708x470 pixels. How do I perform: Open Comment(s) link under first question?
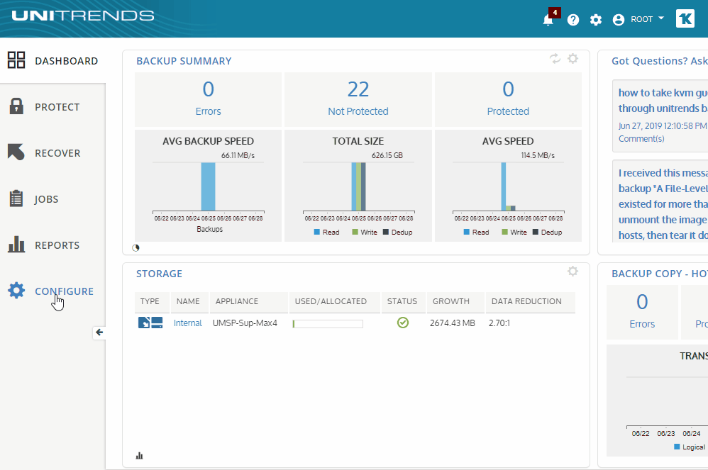pyautogui.click(x=641, y=139)
